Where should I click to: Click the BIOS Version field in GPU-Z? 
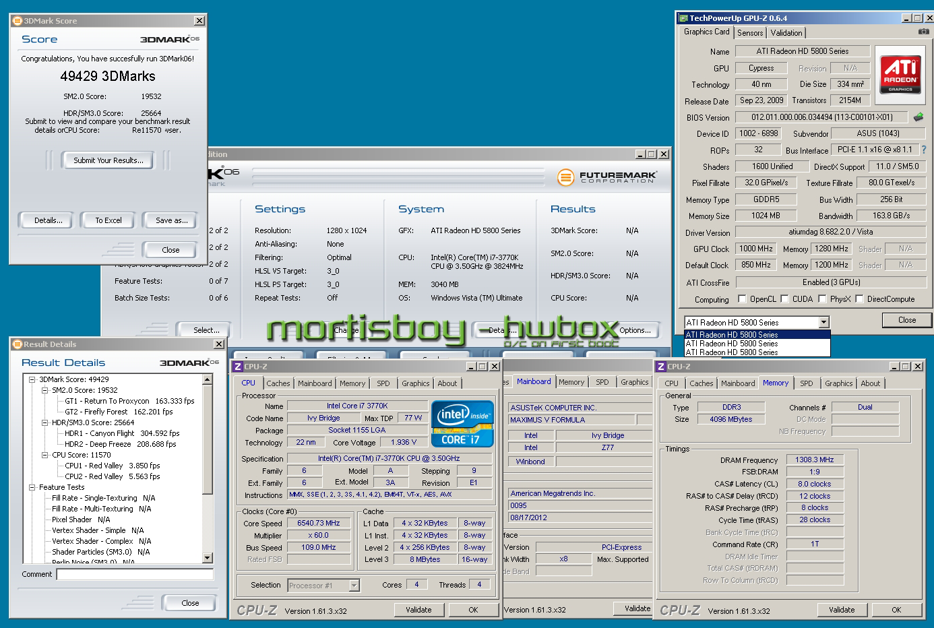click(x=821, y=117)
